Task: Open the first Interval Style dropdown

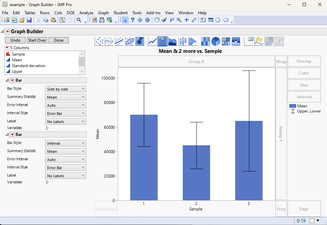Action: click(65, 114)
